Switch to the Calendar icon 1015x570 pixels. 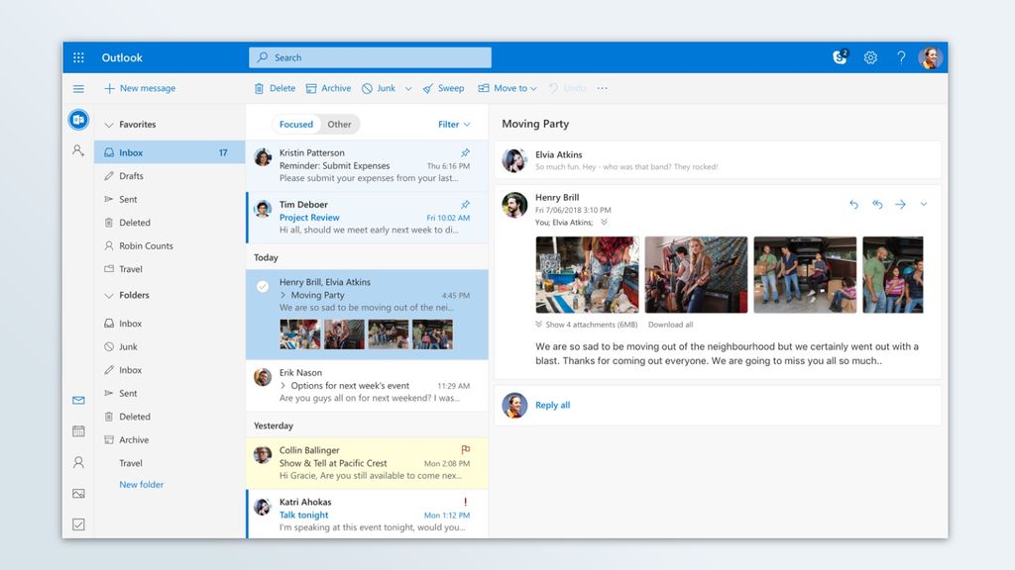[78, 430]
